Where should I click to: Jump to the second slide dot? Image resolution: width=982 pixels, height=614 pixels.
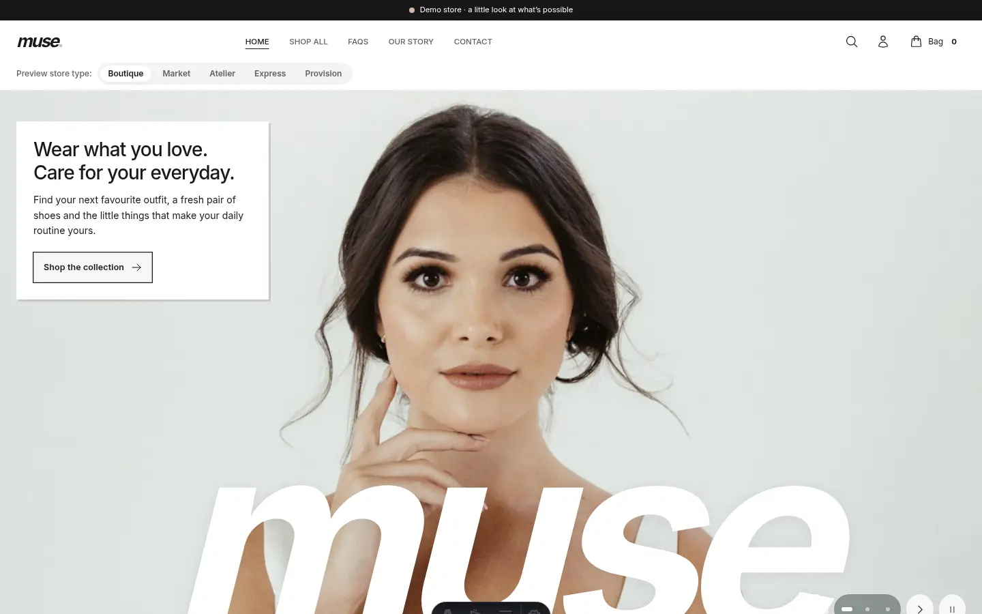[867, 609]
